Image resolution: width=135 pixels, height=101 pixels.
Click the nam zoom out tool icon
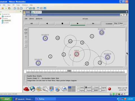pos(26,33)
